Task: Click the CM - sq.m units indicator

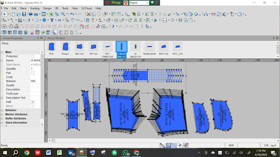Action: (270, 146)
